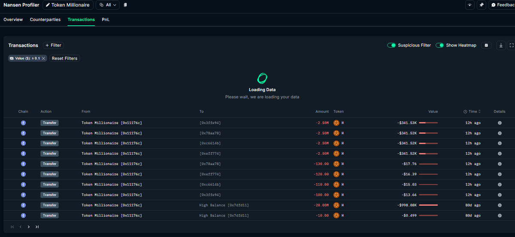Open details info for the -$13.66 transaction
This screenshot has height=237, width=515.
point(500,195)
